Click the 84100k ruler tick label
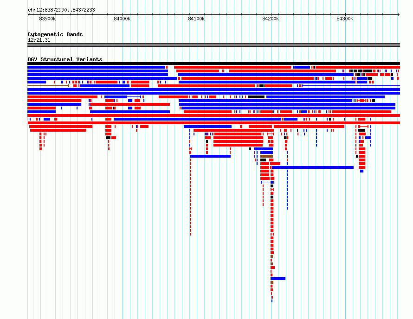 tap(196, 19)
